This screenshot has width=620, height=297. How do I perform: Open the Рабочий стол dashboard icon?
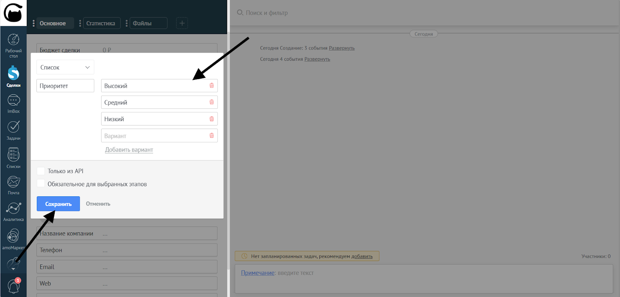pyautogui.click(x=14, y=40)
